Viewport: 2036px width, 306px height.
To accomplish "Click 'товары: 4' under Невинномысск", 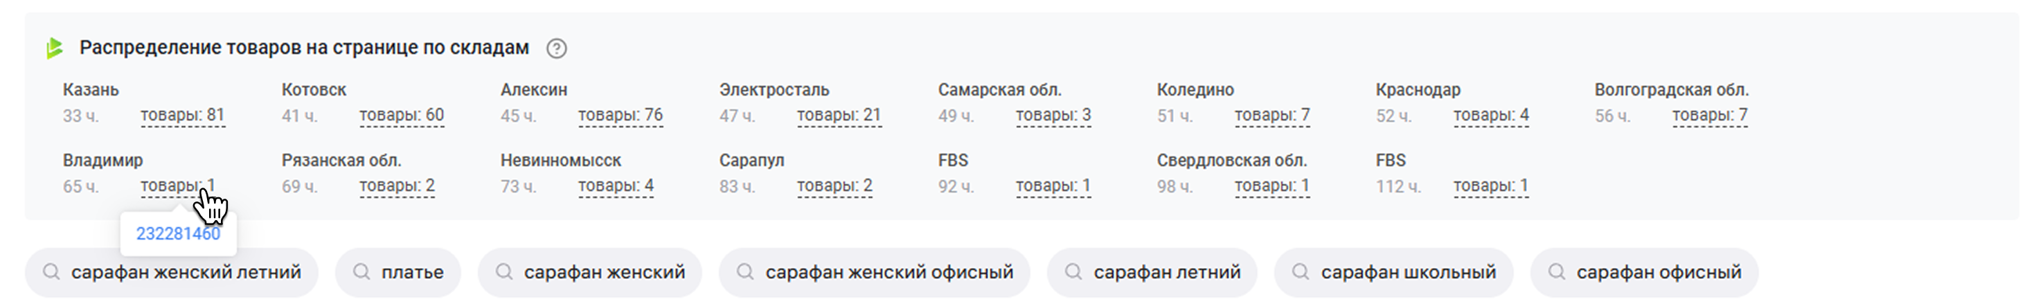I will [616, 186].
